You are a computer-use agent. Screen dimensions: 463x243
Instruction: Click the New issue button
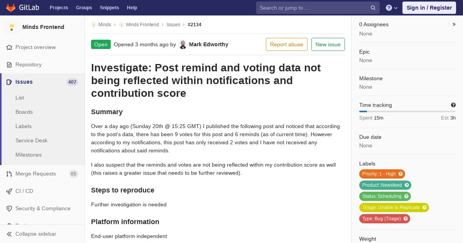(x=328, y=44)
